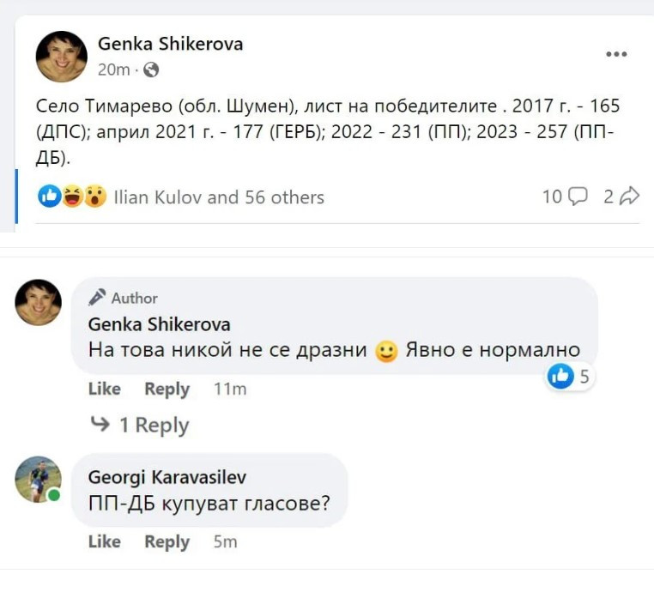Open the reactions list "Ilian Kulov and 56 others"
654x598 pixels.
219,197
